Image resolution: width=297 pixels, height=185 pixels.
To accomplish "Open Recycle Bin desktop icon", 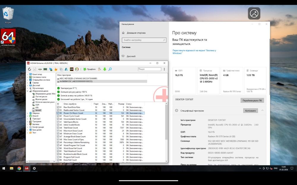I will point(8,15).
